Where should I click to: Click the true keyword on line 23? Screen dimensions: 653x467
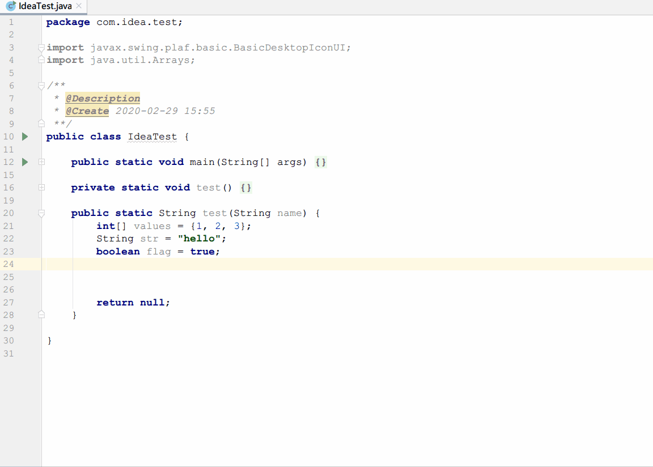(202, 252)
